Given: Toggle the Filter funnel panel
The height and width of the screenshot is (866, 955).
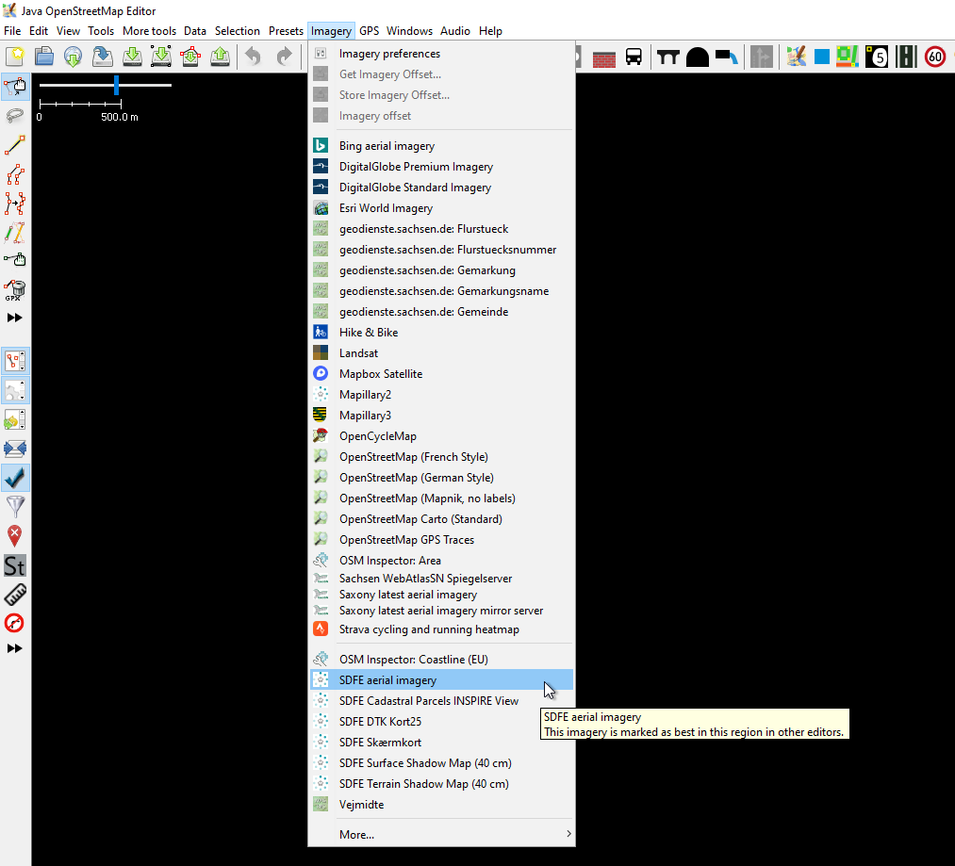Looking at the screenshot, I should pos(15,507).
